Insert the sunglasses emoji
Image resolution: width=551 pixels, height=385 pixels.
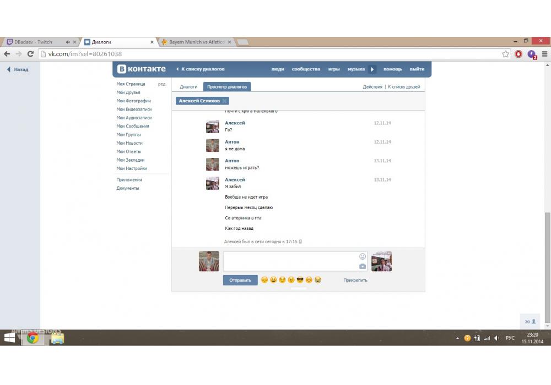[x=300, y=280]
